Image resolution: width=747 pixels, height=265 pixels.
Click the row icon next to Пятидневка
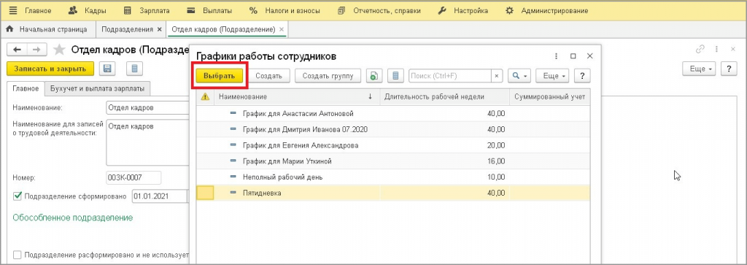(x=233, y=193)
